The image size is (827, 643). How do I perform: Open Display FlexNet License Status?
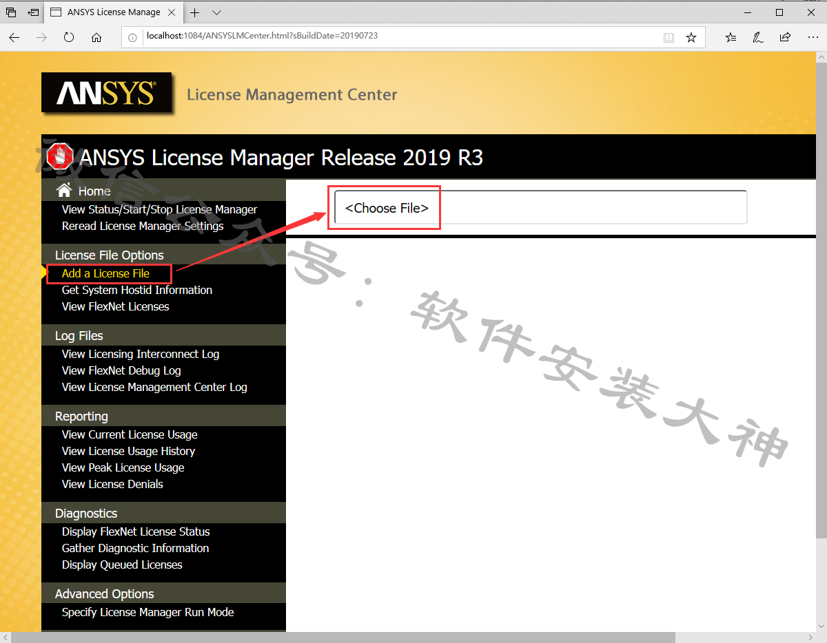[x=136, y=531]
